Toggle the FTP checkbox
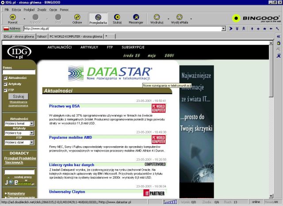The height and width of the screenshot is (206, 283). pyautogui.click(x=5, y=90)
